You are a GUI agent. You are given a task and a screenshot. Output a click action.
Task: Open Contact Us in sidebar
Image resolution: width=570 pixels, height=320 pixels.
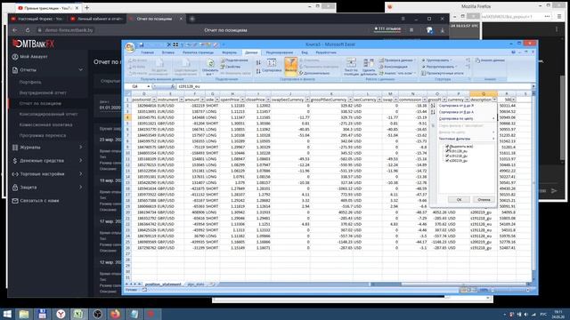click(39, 201)
